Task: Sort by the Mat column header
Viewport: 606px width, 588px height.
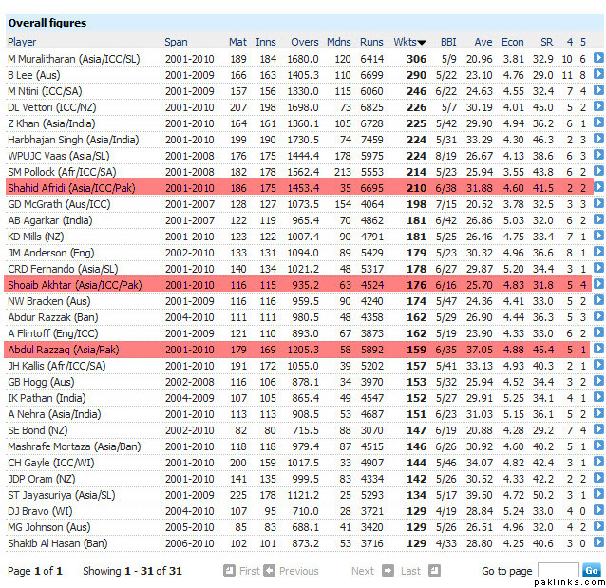Action: tap(237, 42)
